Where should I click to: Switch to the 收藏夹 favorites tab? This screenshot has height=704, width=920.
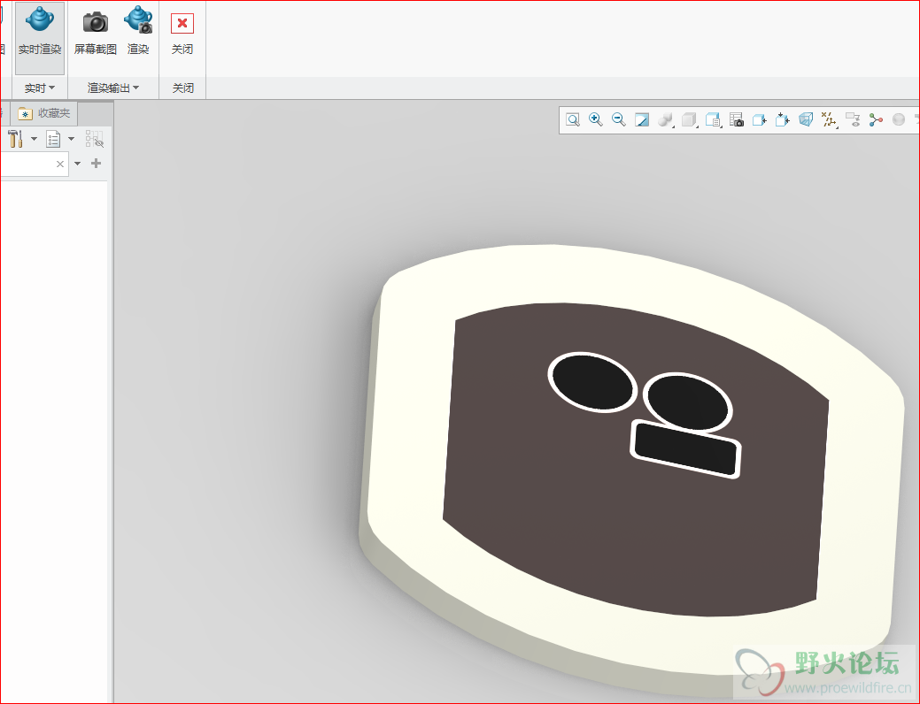pyautogui.click(x=44, y=113)
